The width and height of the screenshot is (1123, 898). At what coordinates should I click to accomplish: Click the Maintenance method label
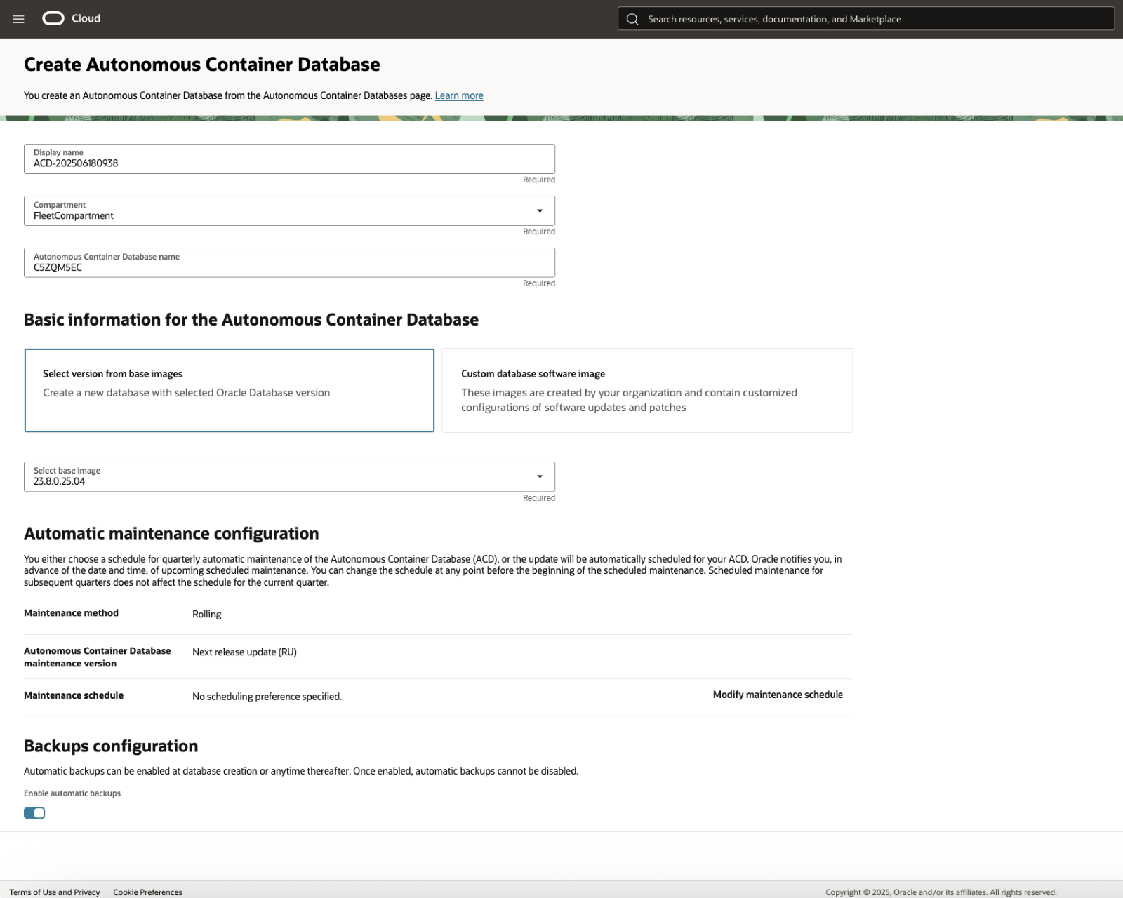[x=72, y=613]
